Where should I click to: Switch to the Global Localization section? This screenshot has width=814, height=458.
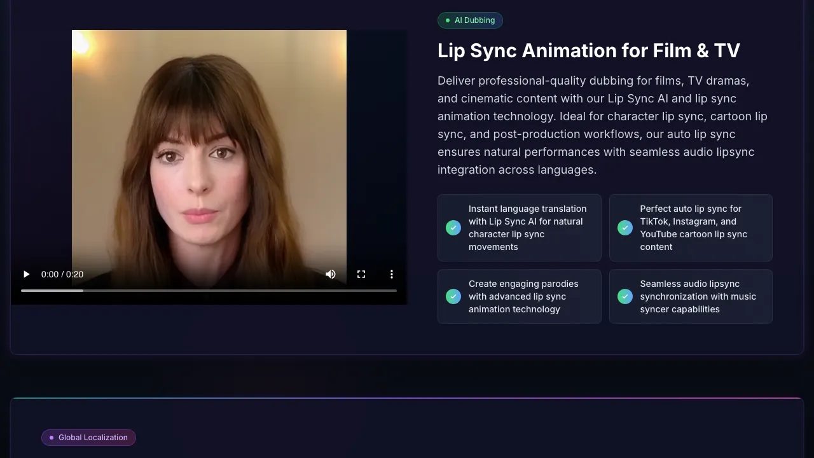(88, 437)
